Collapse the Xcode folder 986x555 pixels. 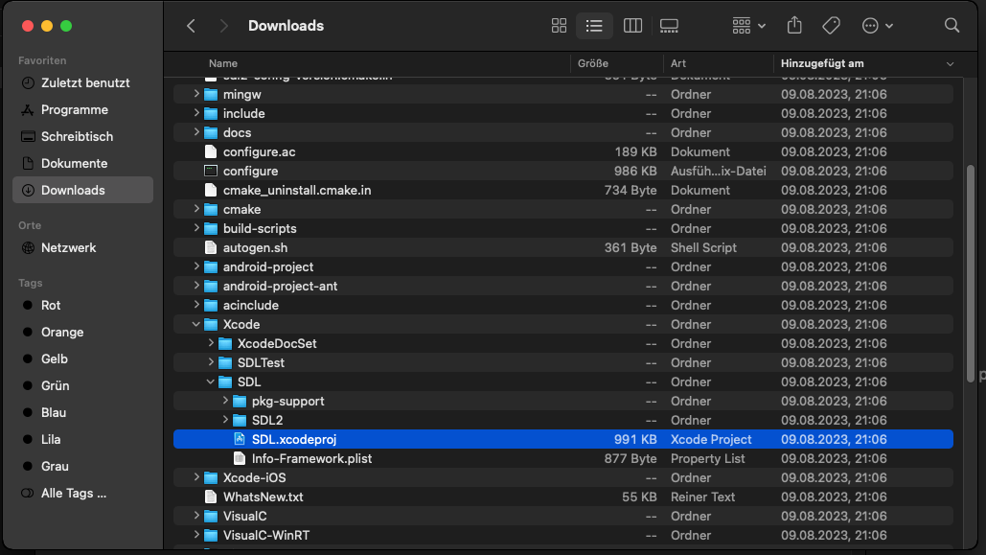(x=196, y=324)
